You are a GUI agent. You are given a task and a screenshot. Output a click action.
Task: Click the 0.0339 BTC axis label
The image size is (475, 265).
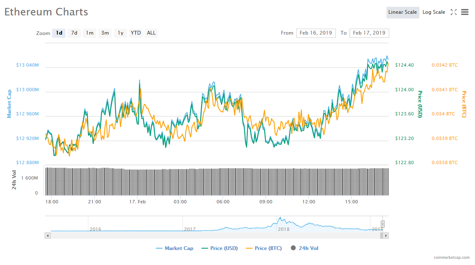(x=445, y=138)
